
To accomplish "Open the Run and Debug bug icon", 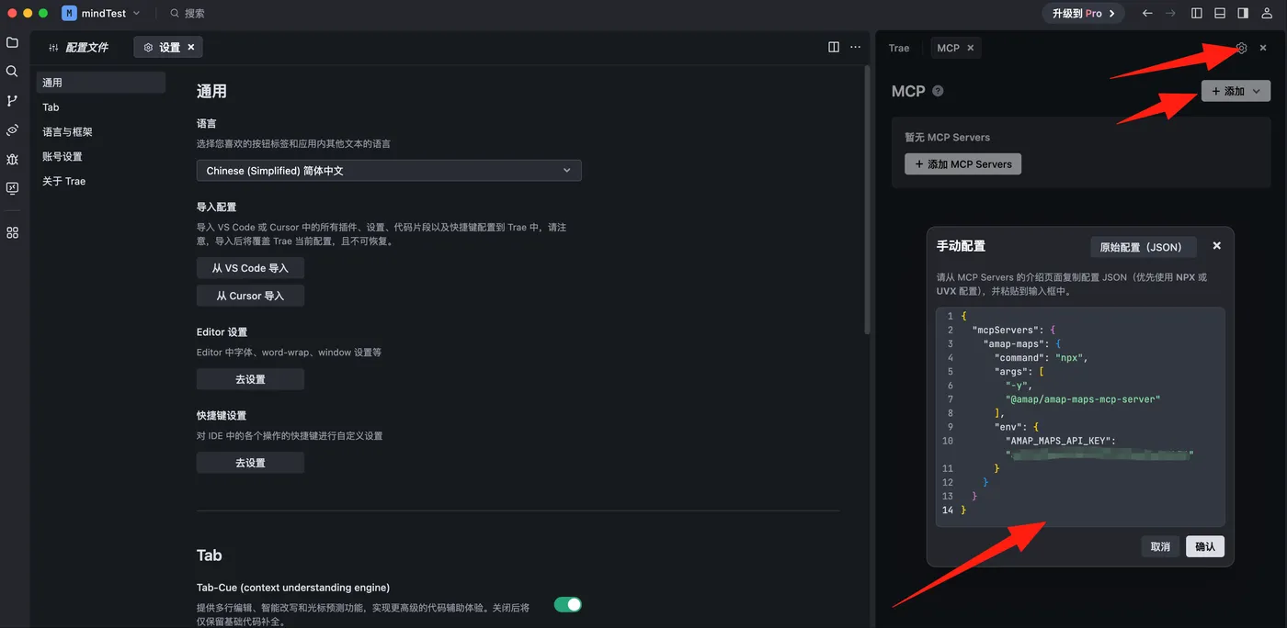I will (x=12, y=159).
